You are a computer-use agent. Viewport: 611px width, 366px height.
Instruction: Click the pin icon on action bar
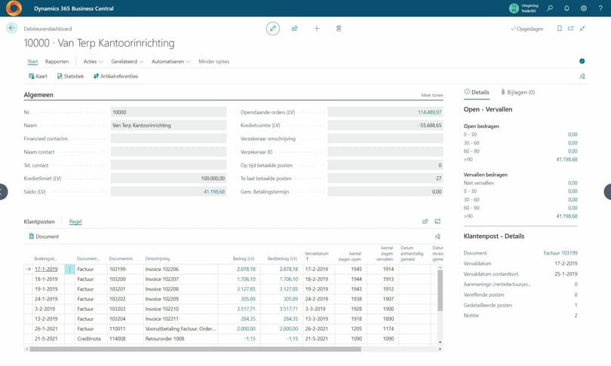[582, 76]
